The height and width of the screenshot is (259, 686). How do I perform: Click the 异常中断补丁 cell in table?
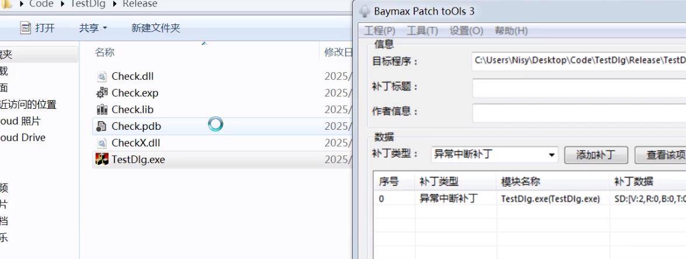[449, 198]
